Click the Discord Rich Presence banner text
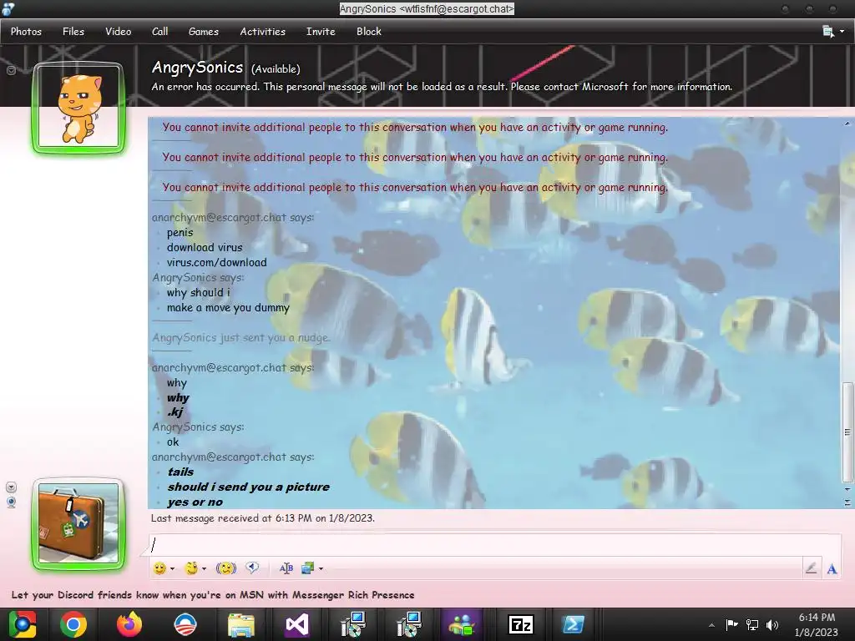Image resolution: width=855 pixels, height=641 pixels. point(213,594)
